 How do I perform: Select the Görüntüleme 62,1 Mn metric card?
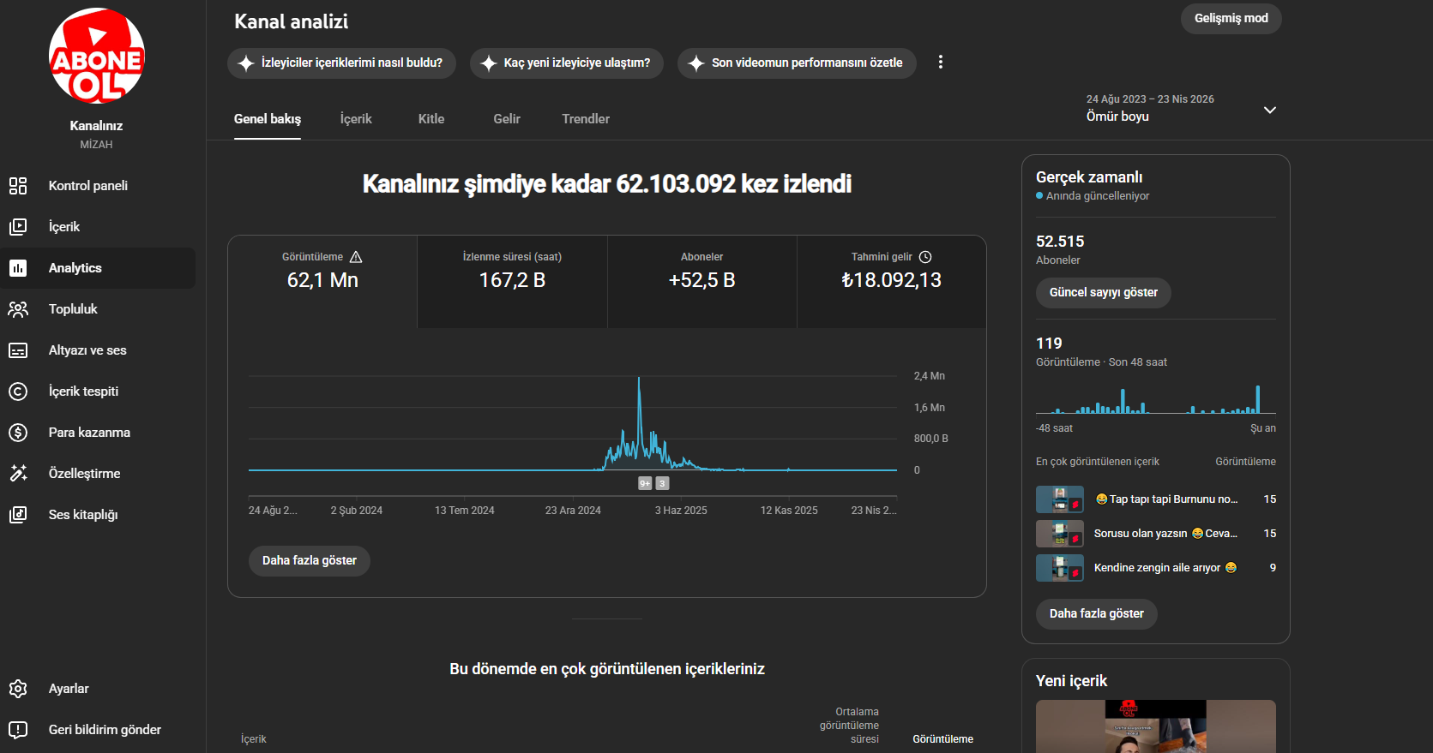322,282
